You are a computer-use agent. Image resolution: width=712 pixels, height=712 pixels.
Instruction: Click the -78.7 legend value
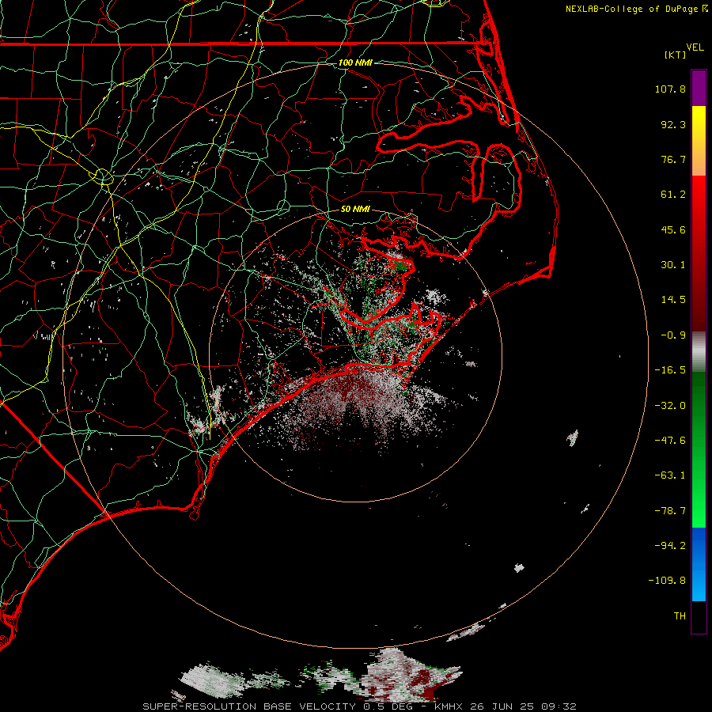pos(670,511)
